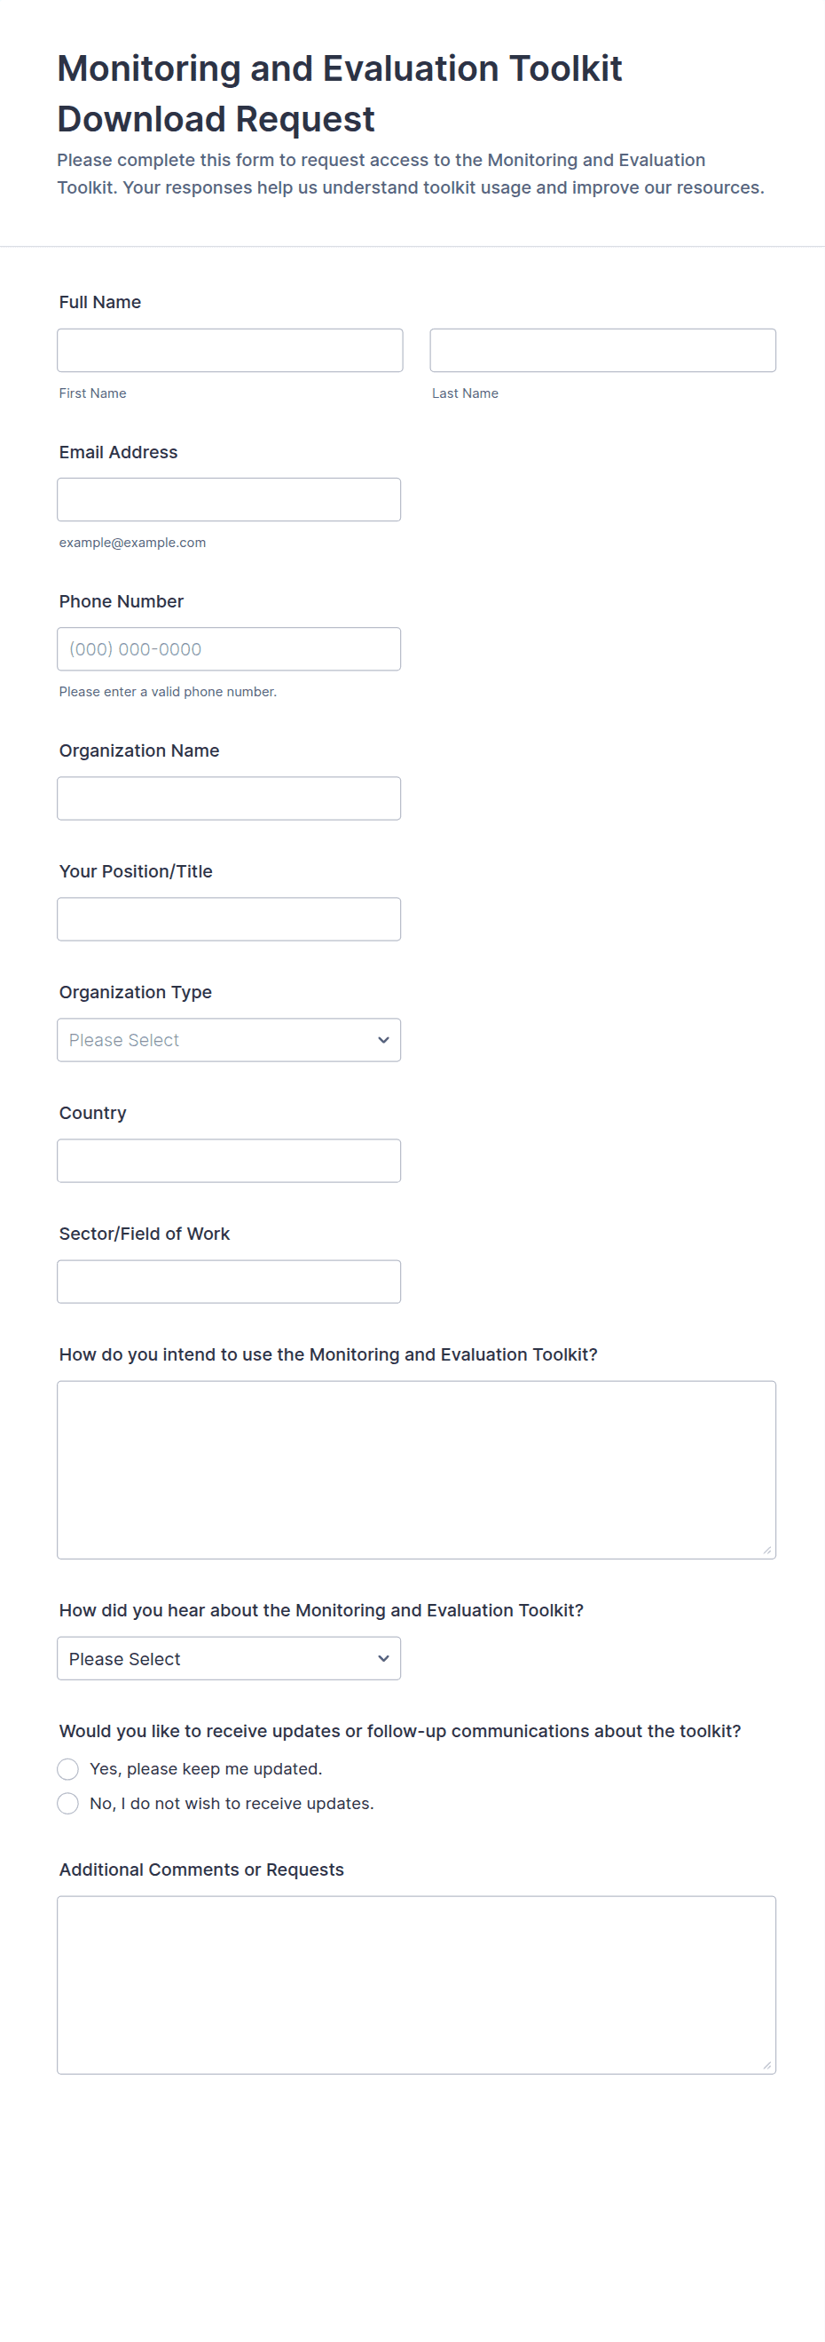The height and width of the screenshot is (2342, 825).
Task: Click the Organization Type chevron arrow
Action: pos(383,1040)
